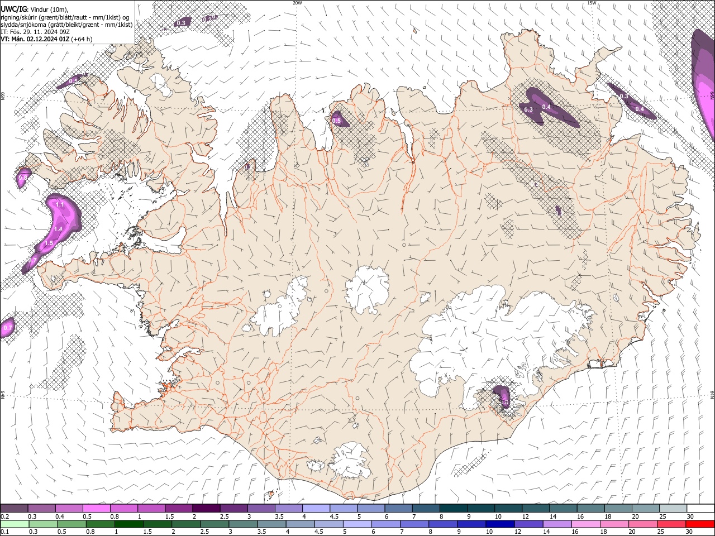Click the bright pink 0.5–0.8 swatch on the upper scale
The height and width of the screenshot is (536, 715).
(x=96, y=508)
